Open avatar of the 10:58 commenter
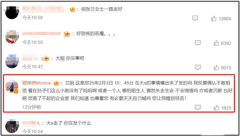The width and height of the screenshot is (240, 136). click(x=12, y=13)
